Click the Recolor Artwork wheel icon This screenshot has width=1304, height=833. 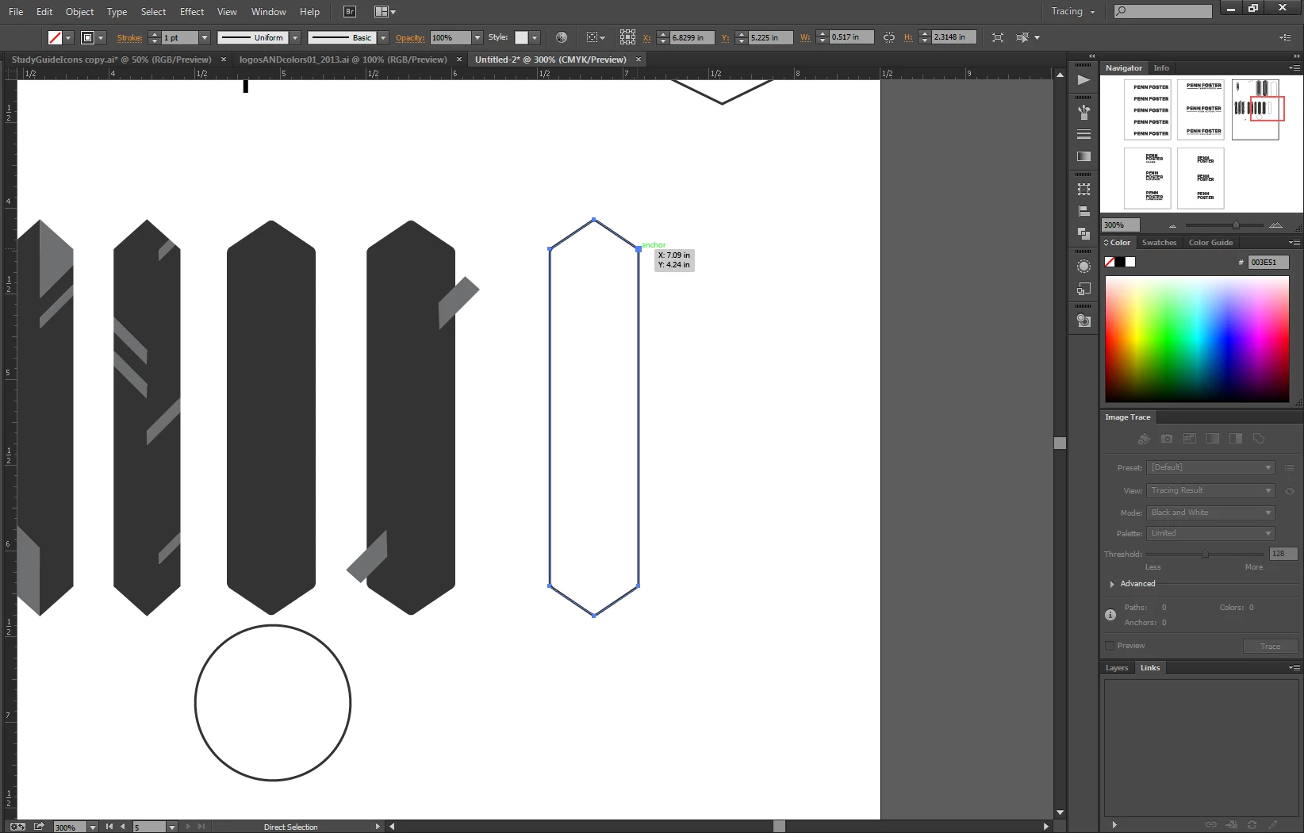pyautogui.click(x=562, y=37)
